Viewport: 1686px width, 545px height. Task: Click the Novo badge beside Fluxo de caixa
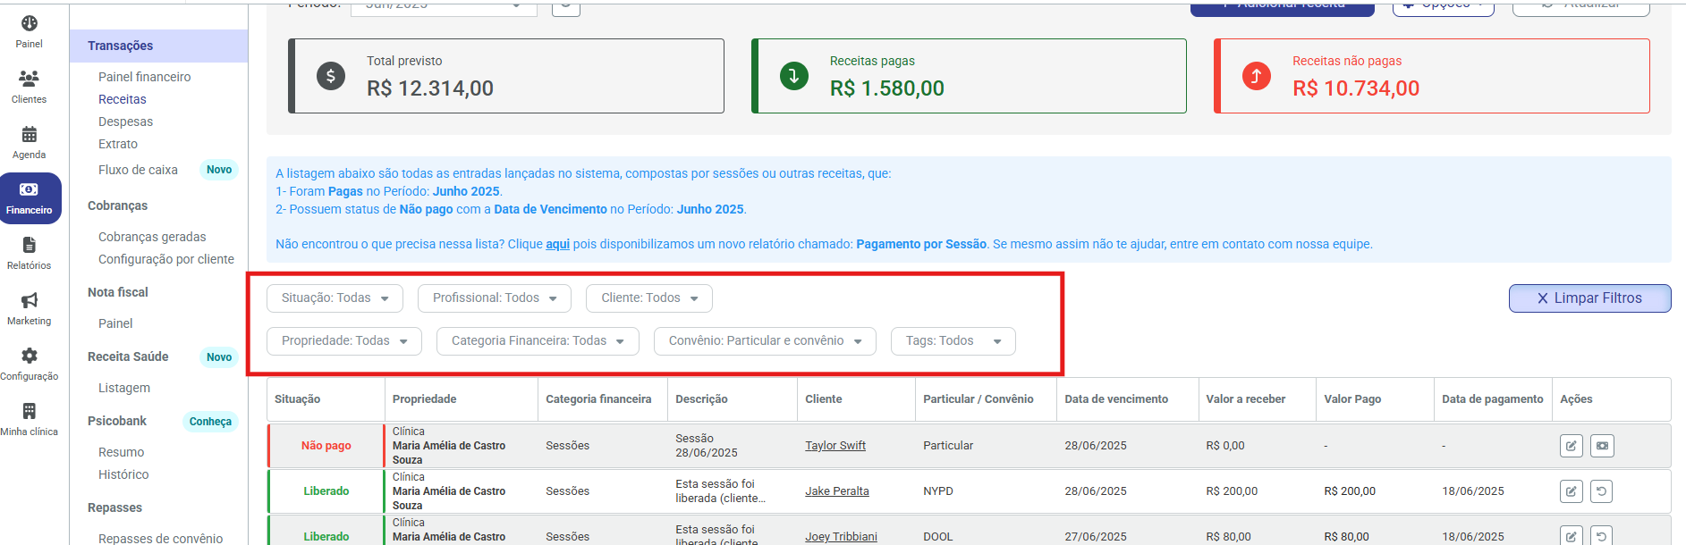[x=219, y=170]
